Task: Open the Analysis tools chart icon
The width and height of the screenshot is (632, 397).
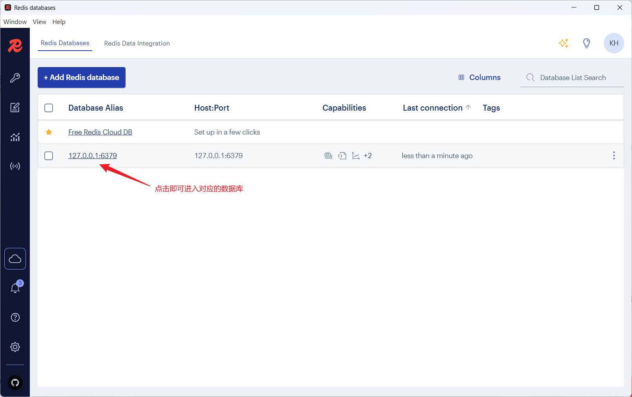Action: point(15,137)
